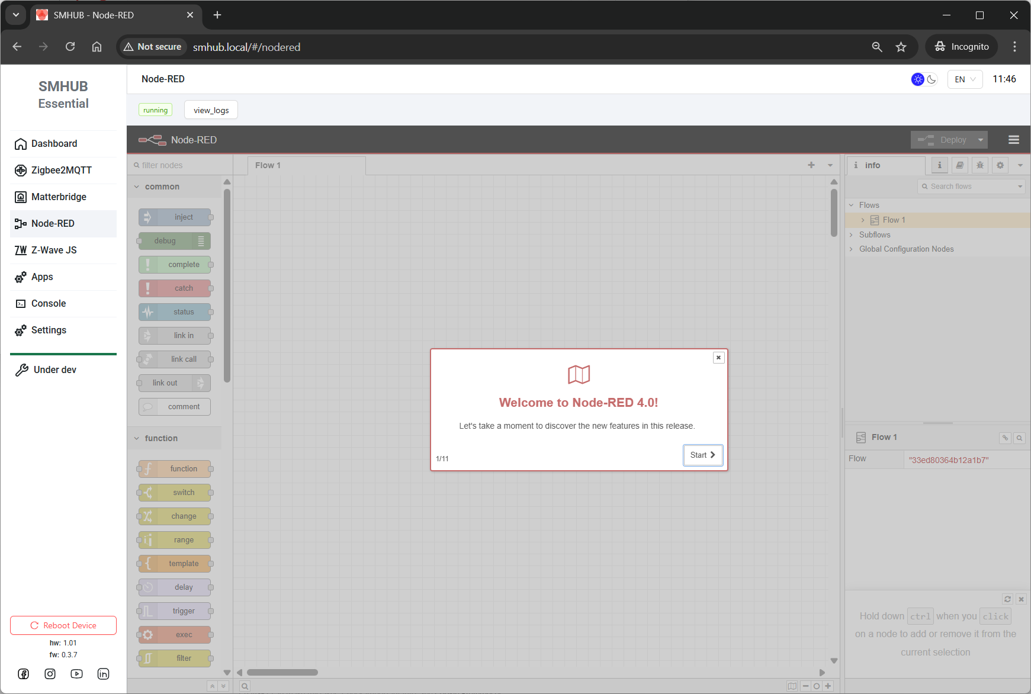The image size is (1031, 694).
Task: Open the debug messages sidebar tab
Action: (980, 165)
